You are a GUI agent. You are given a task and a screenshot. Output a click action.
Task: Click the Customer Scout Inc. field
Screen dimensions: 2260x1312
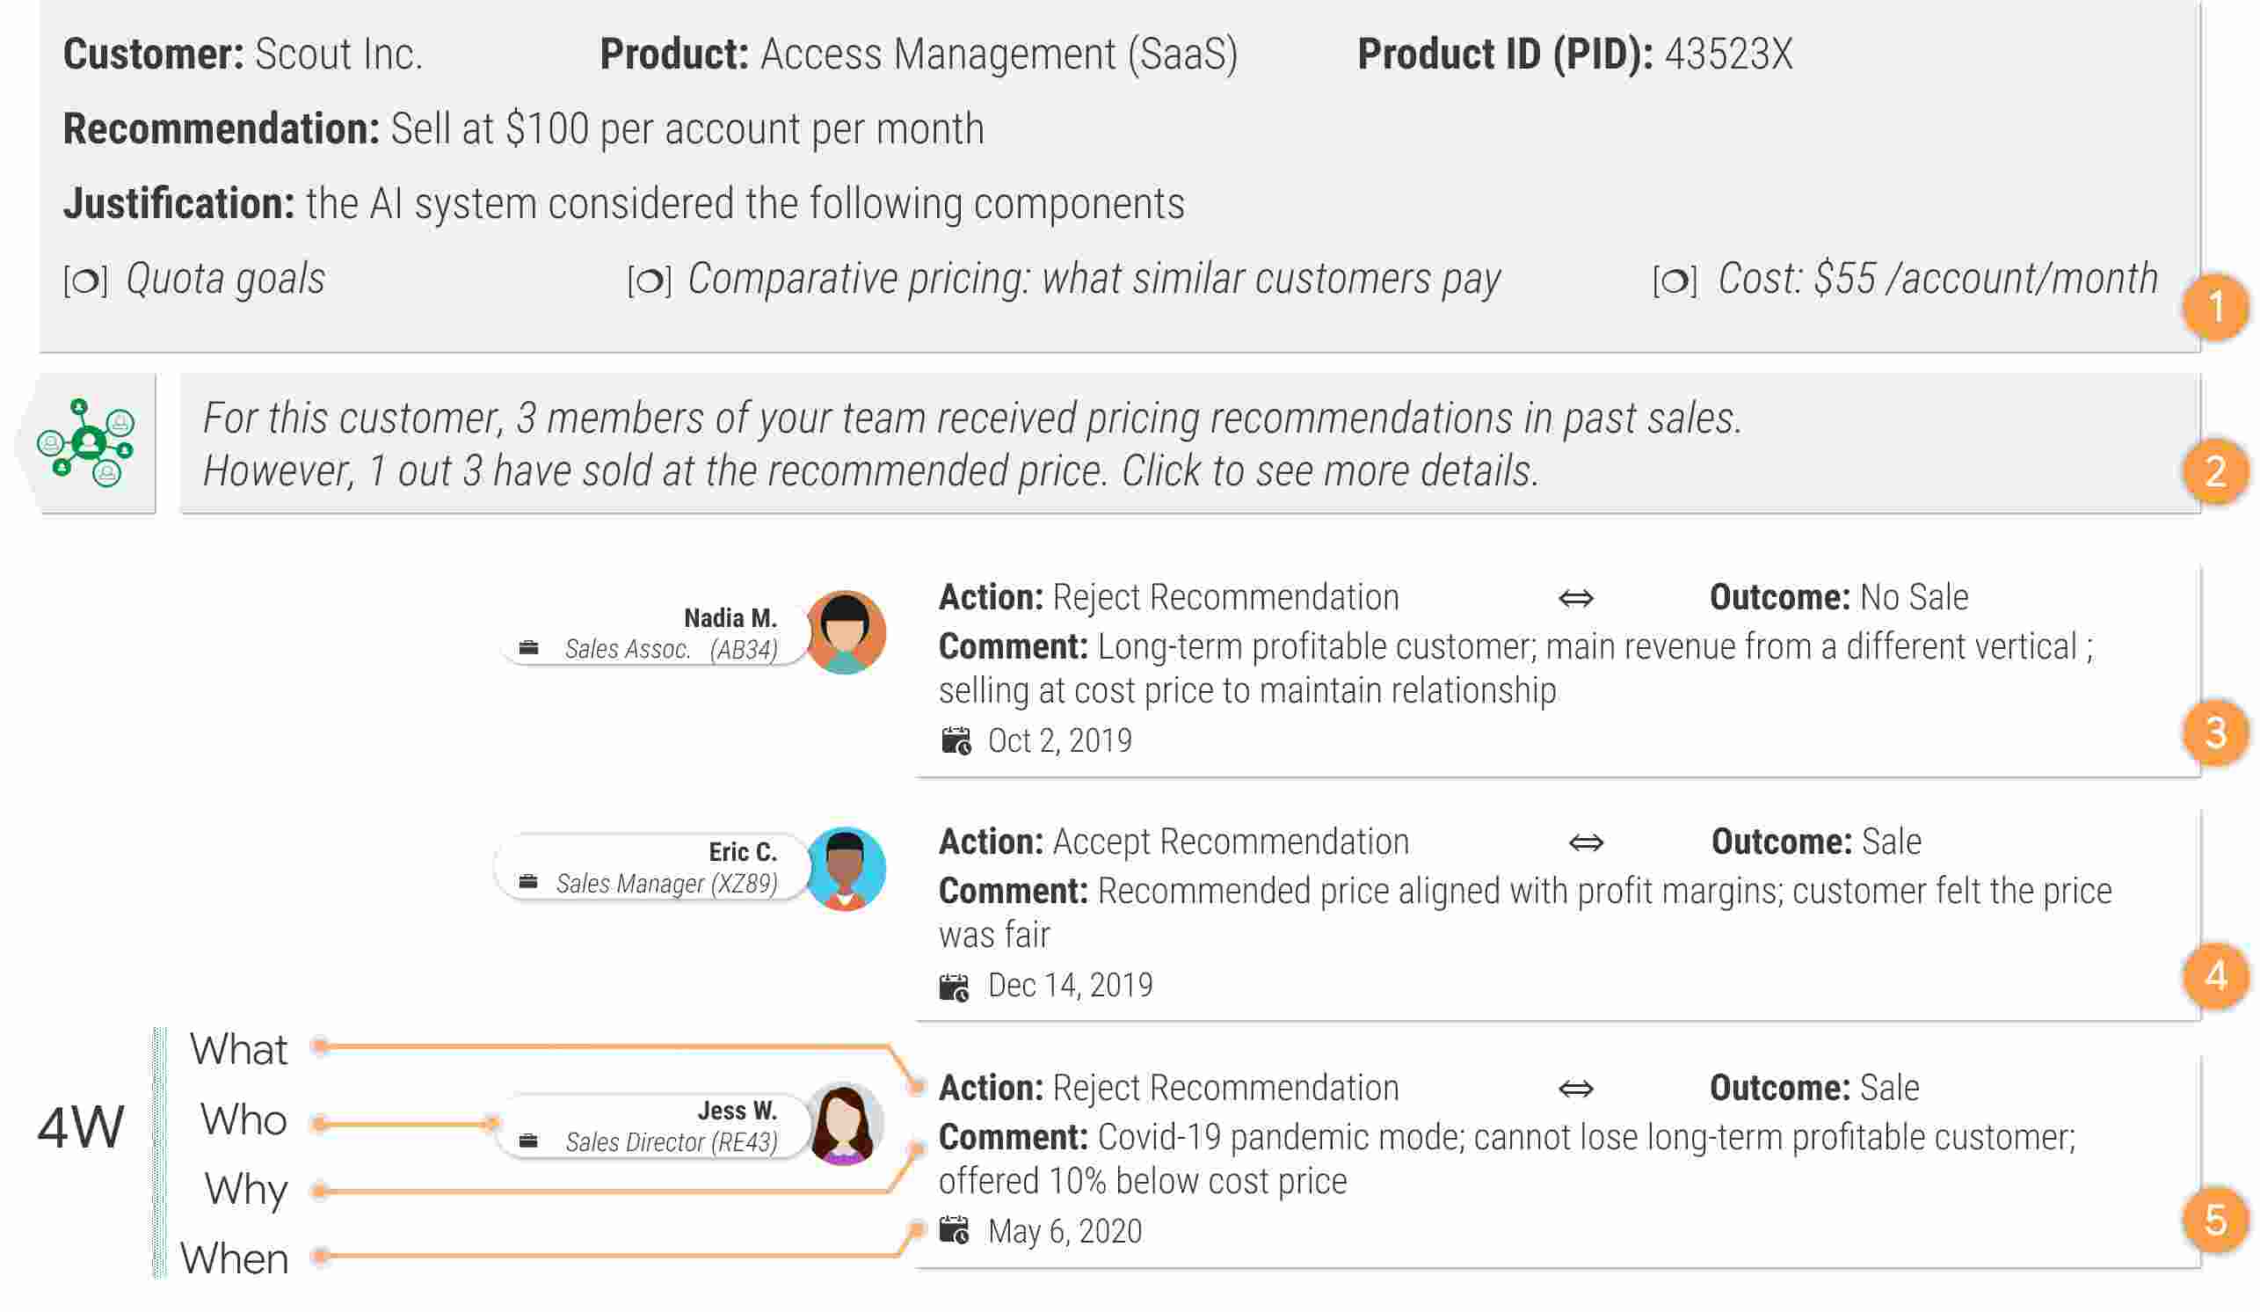pyautogui.click(x=242, y=54)
